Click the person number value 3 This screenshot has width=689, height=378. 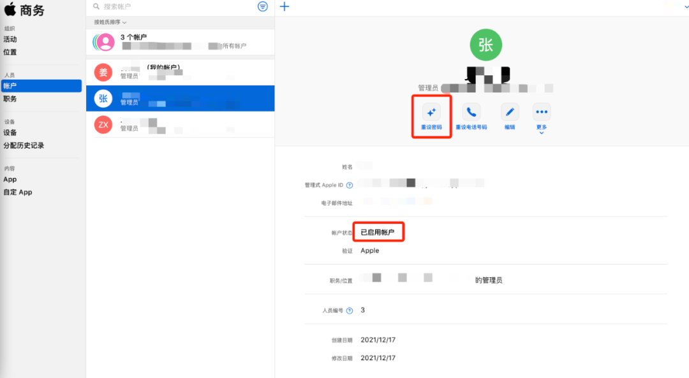pos(362,310)
